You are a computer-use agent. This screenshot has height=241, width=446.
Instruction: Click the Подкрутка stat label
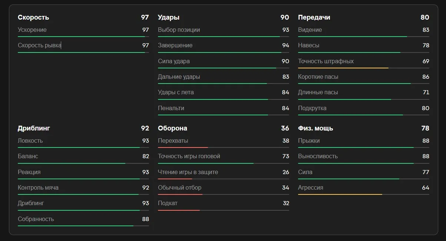point(312,108)
